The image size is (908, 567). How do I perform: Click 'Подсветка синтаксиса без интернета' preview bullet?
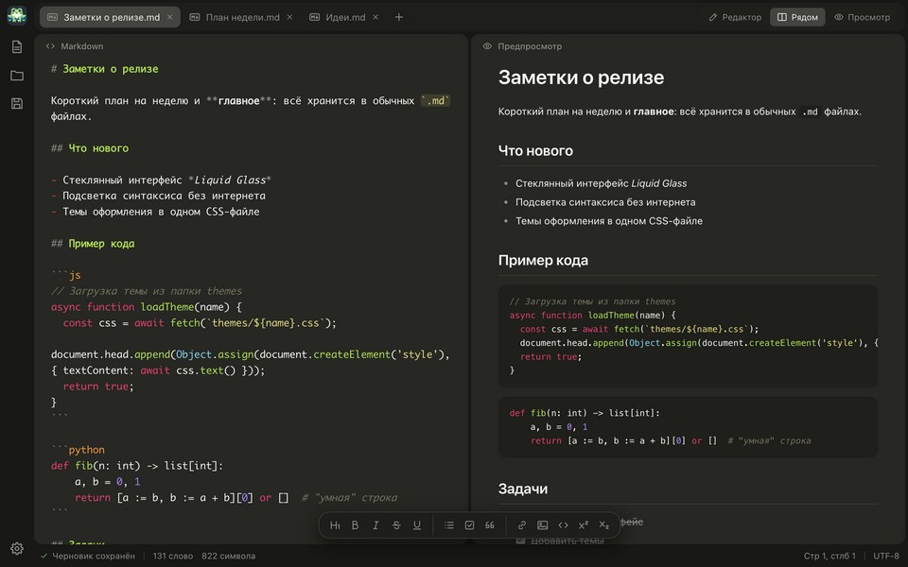[x=605, y=202]
